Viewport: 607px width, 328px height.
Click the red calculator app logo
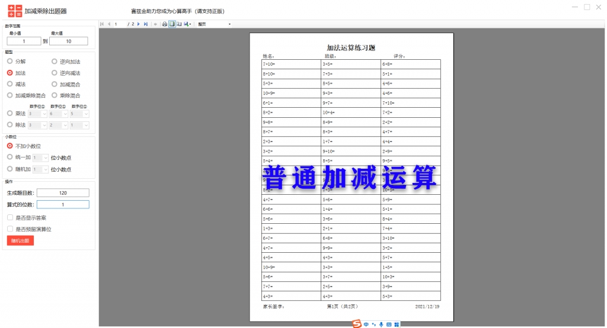[15, 11]
